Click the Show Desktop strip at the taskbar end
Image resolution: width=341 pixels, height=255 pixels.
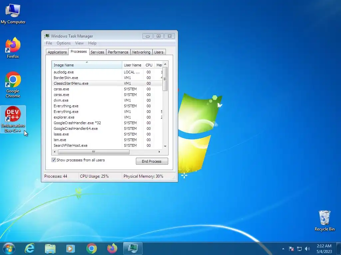(x=339, y=248)
